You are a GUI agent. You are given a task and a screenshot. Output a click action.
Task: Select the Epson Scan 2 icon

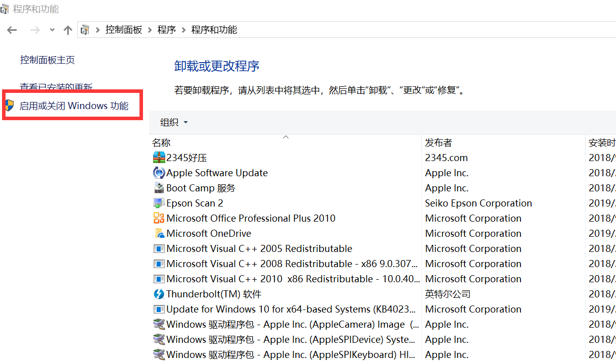click(x=159, y=203)
